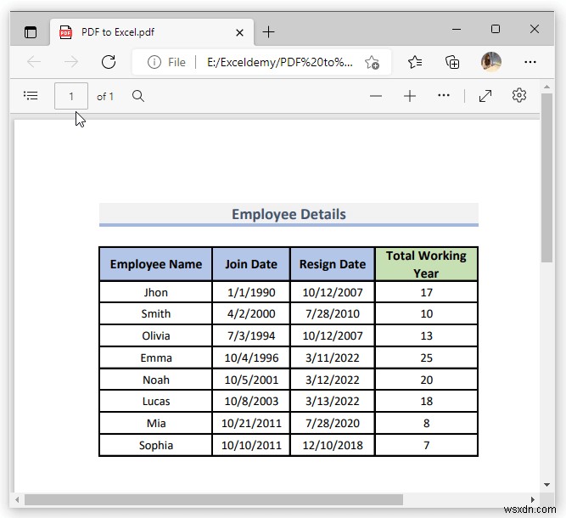
Task: Click the Resign Date column header
Action: pyautogui.click(x=333, y=264)
